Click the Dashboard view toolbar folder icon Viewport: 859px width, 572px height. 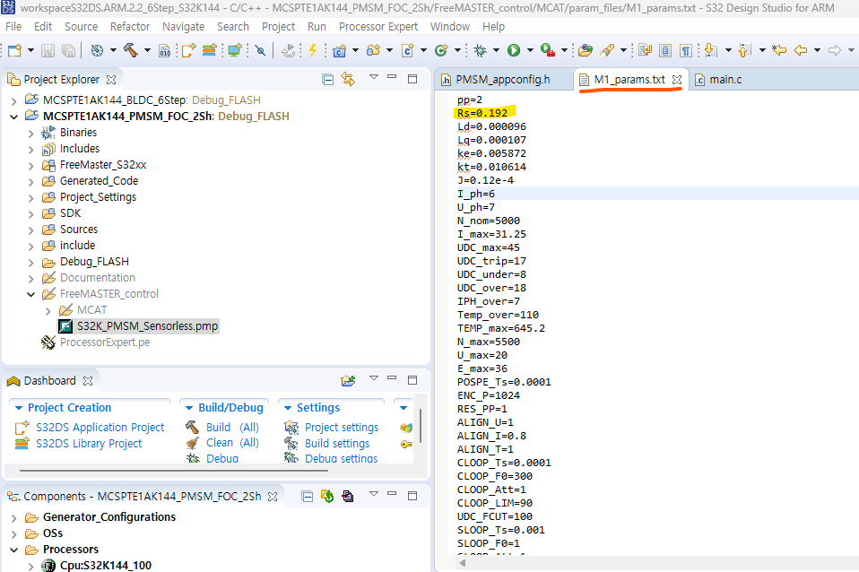coord(348,380)
